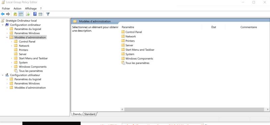
Task: Expand the Control Panel tree node
Action: [11, 41]
